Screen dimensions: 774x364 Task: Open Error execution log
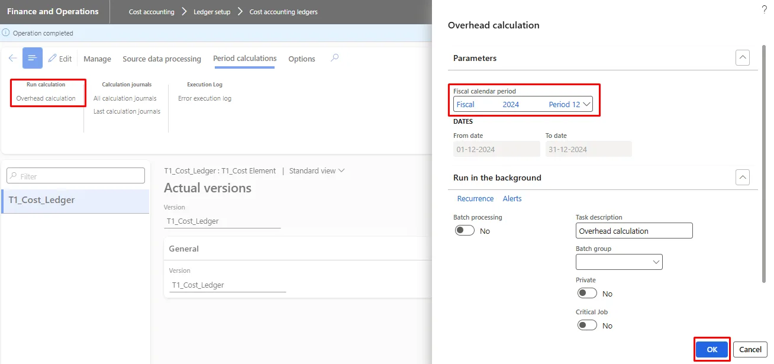[205, 98]
